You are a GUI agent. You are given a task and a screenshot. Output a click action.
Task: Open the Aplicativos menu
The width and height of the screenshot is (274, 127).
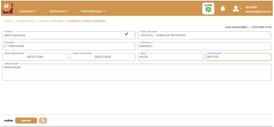pos(59,11)
